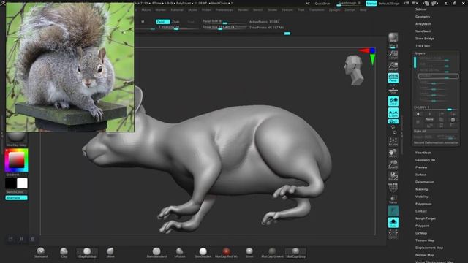Toggle the Qxyz rotation mode button

tap(393, 121)
